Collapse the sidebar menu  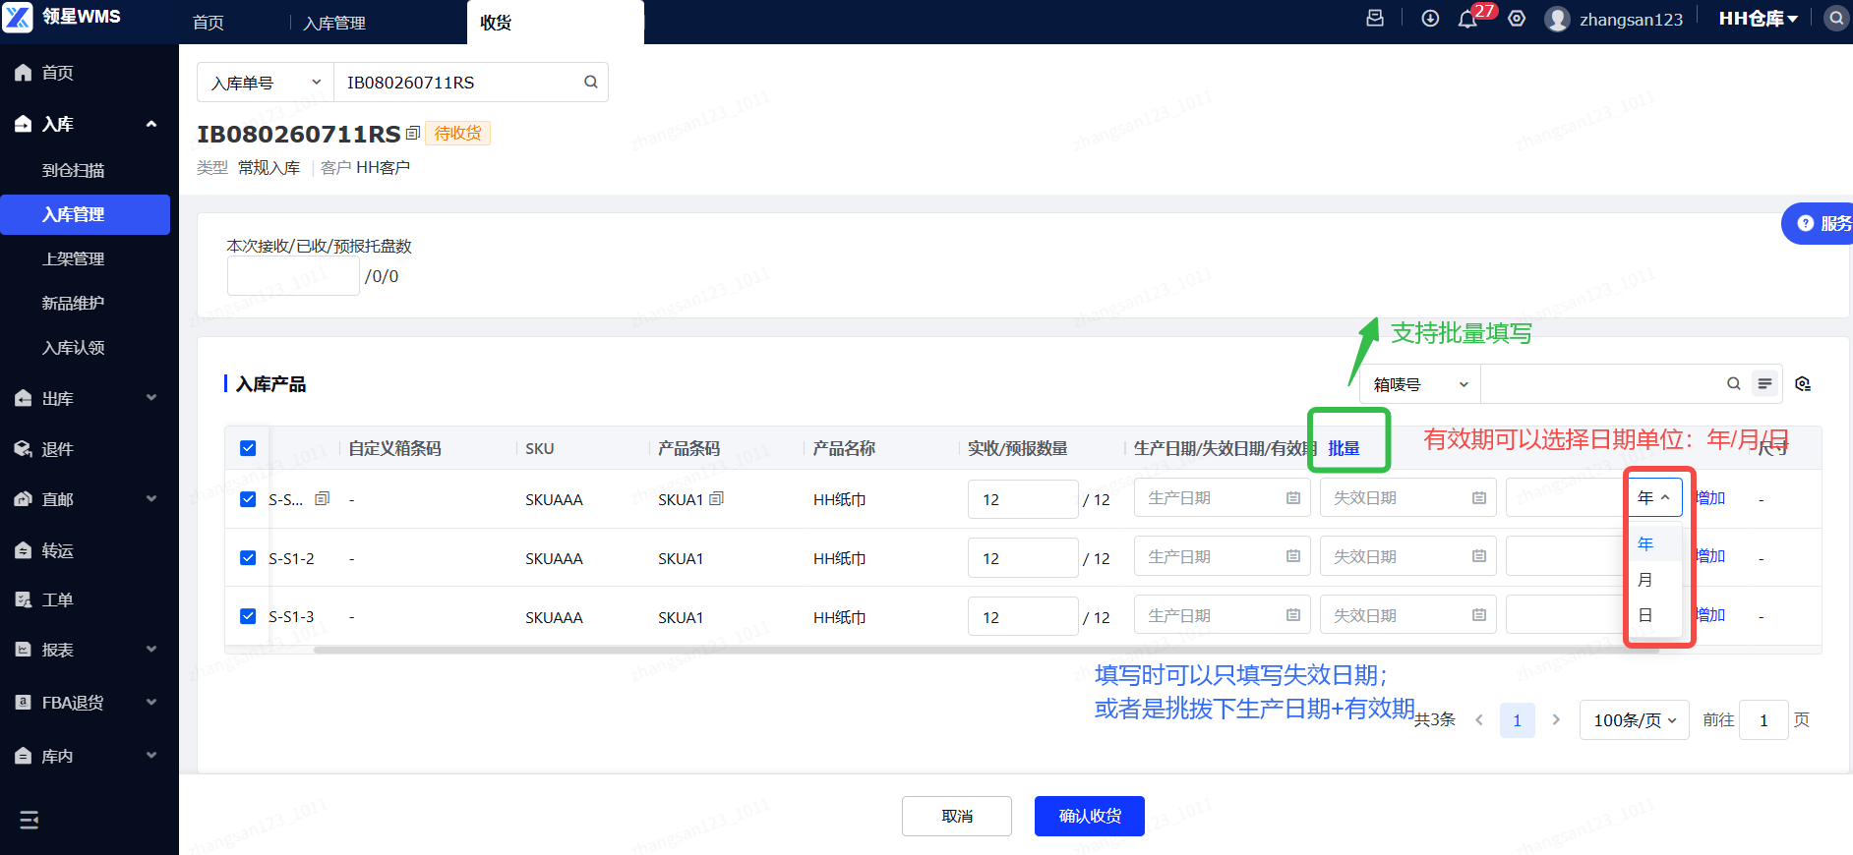[x=30, y=820]
